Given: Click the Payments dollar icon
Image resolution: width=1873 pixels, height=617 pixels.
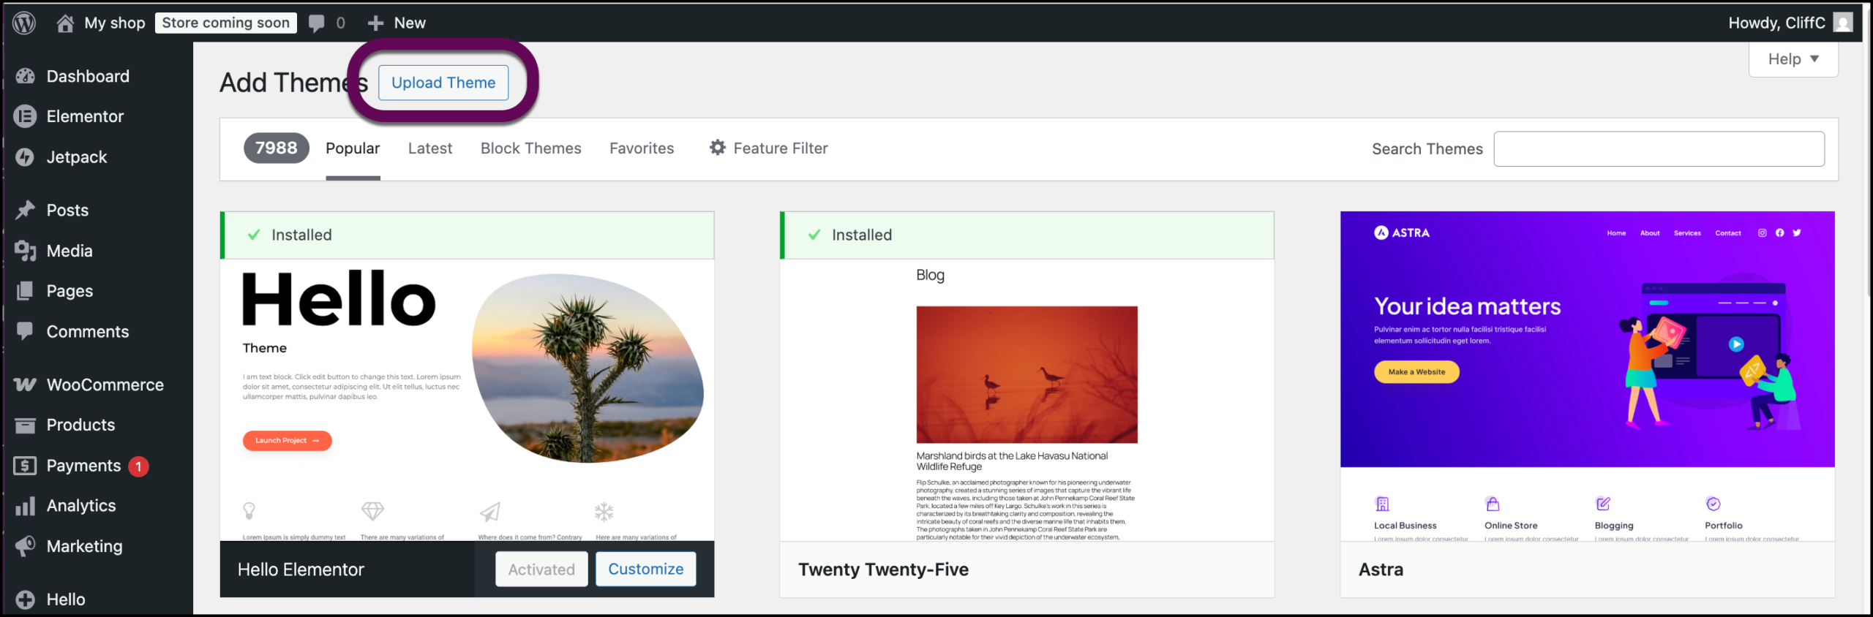Looking at the screenshot, I should tap(25, 466).
